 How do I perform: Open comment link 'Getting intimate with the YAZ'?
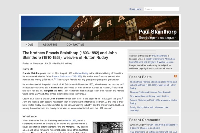point(163,132)
